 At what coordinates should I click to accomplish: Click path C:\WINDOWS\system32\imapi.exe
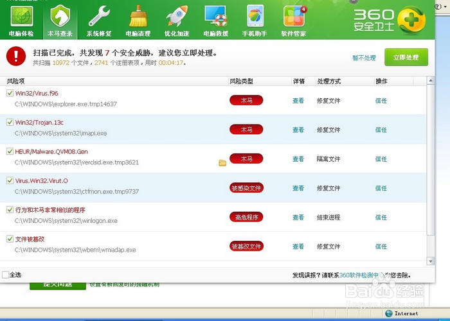point(60,134)
